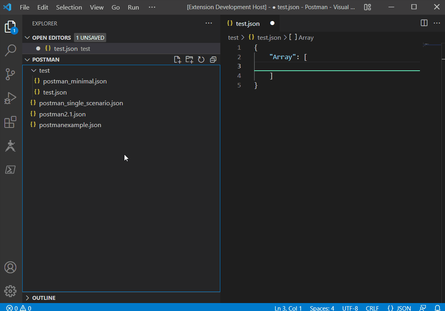Collapse the POSTMAN folder section
445x311 pixels.
(x=27, y=60)
